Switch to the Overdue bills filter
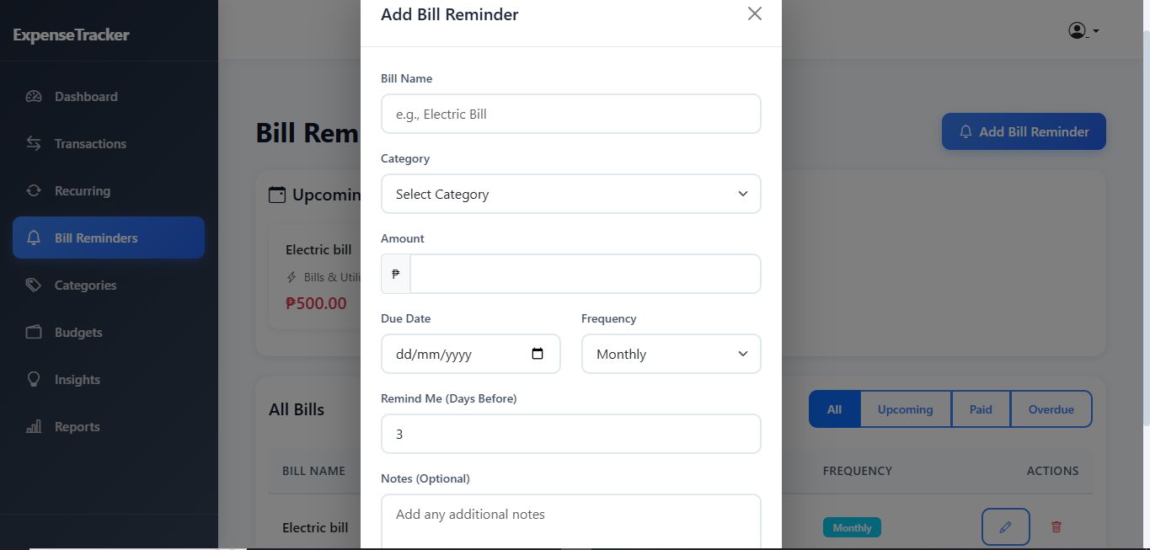 point(1051,409)
